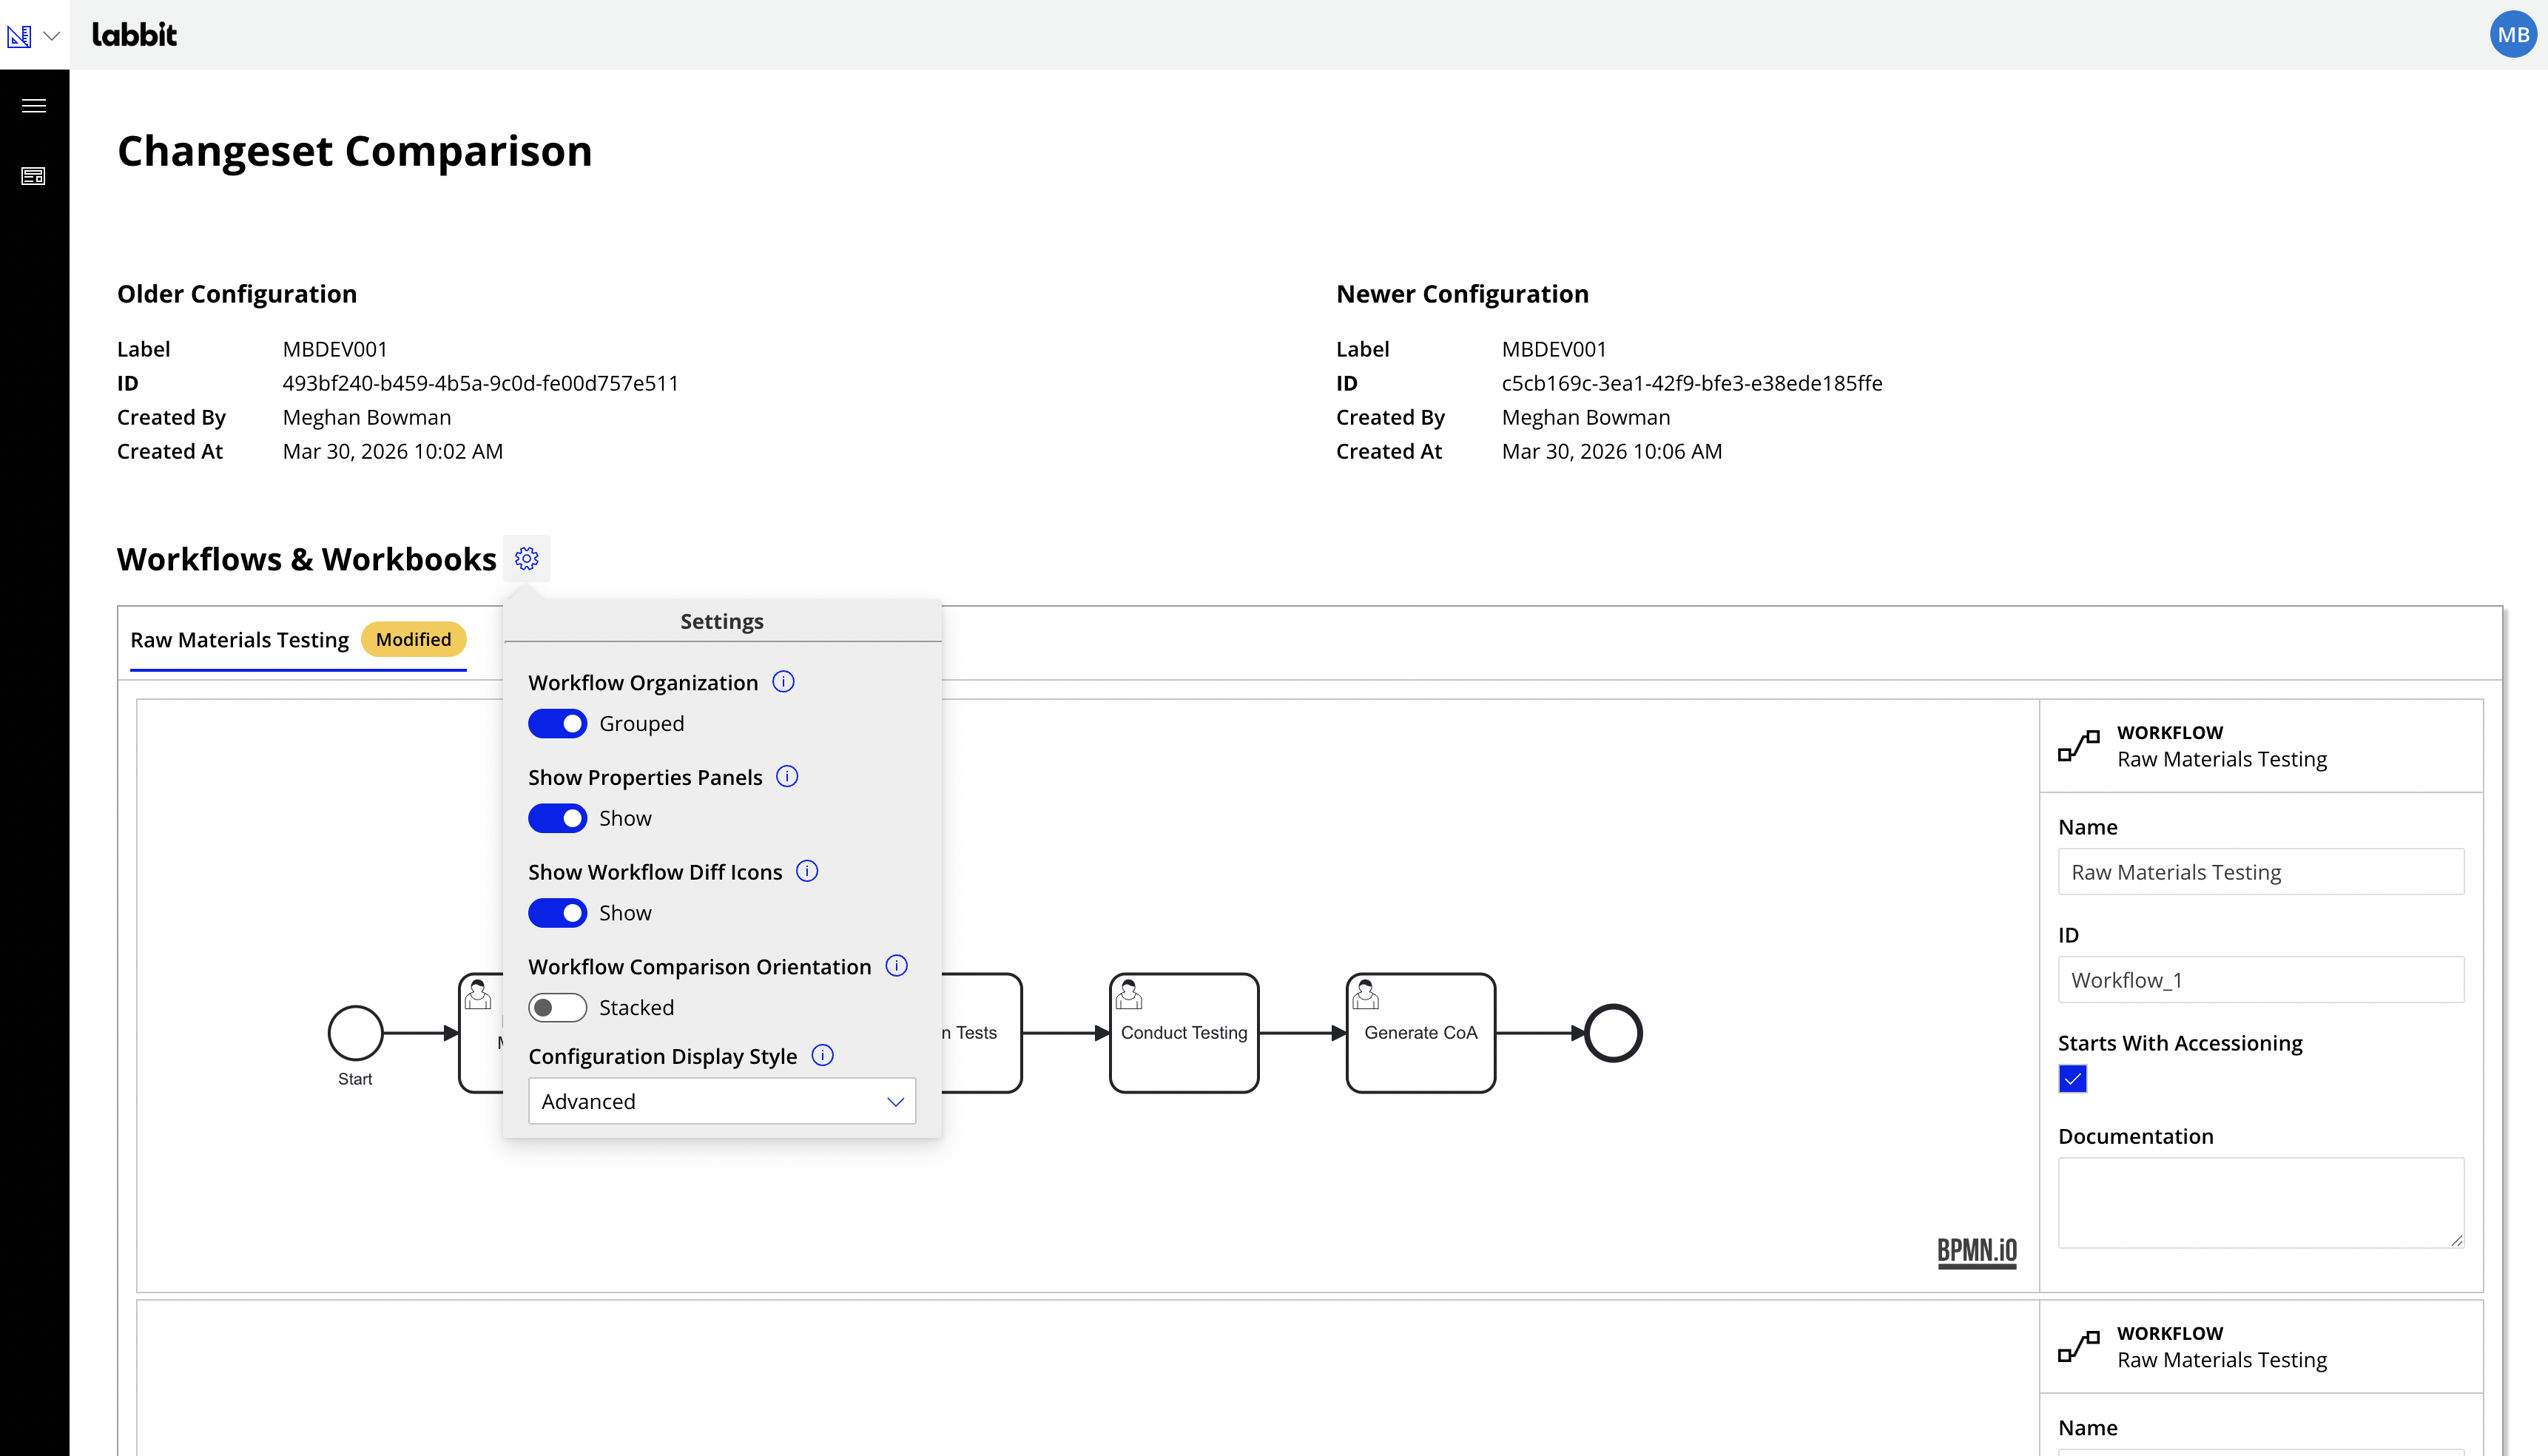2548x1456 pixels.
Task: Click the BPMN.iO logo link
Action: [1976, 1251]
